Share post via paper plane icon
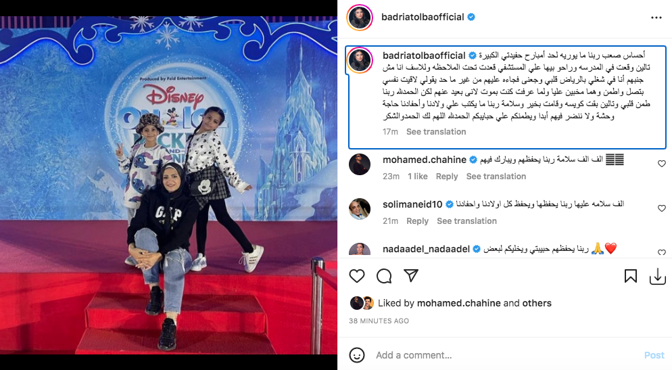The height and width of the screenshot is (370, 672). click(x=411, y=276)
